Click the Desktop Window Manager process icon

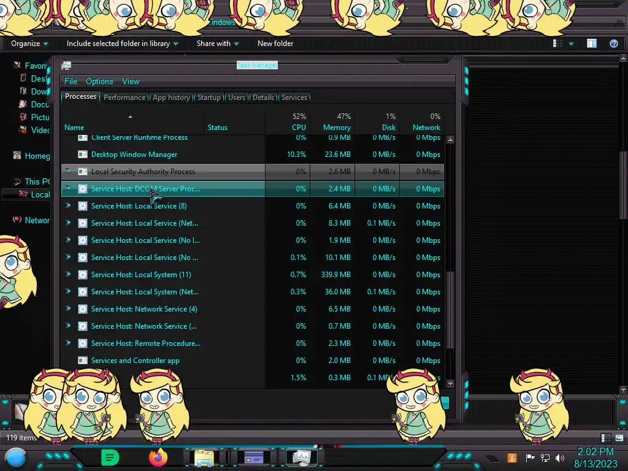click(x=83, y=154)
